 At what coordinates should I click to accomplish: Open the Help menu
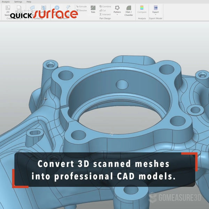[29, 2]
